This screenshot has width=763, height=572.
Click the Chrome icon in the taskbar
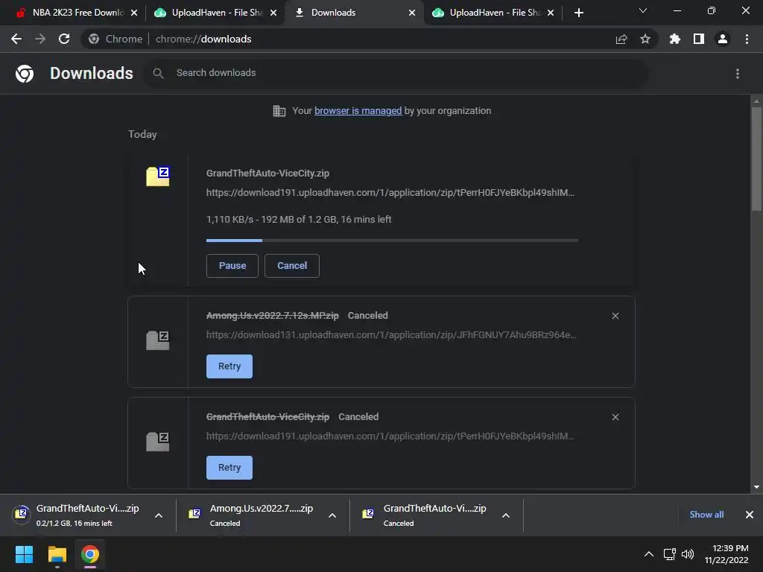tap(90, 554)
